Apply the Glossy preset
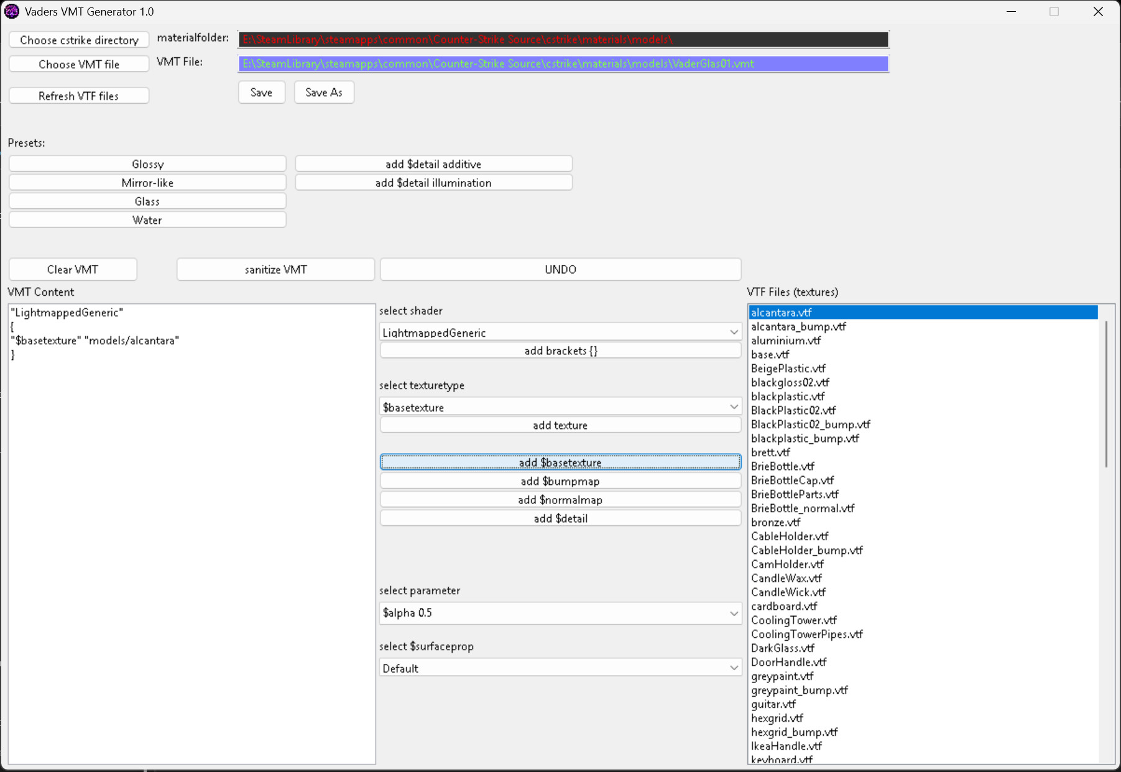 coord(147,164)
